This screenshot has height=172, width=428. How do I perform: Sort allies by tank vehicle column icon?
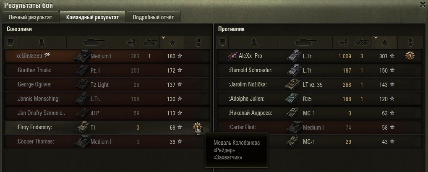[94, 42]
